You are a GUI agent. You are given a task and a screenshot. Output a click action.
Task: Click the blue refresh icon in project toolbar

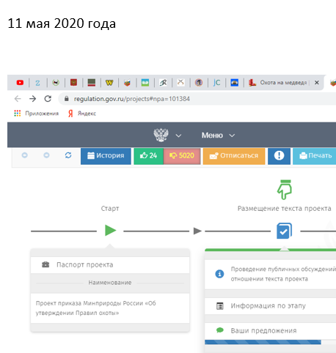(x=68, y=155)
